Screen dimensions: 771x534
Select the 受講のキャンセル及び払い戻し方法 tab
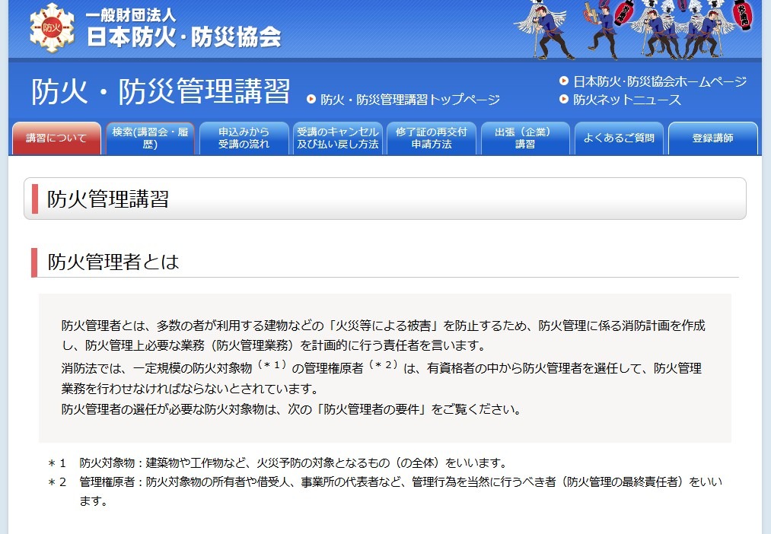pos(337,138)
